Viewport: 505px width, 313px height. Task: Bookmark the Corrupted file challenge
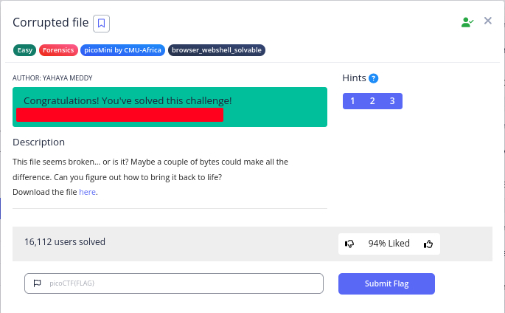tap(102, 23)
